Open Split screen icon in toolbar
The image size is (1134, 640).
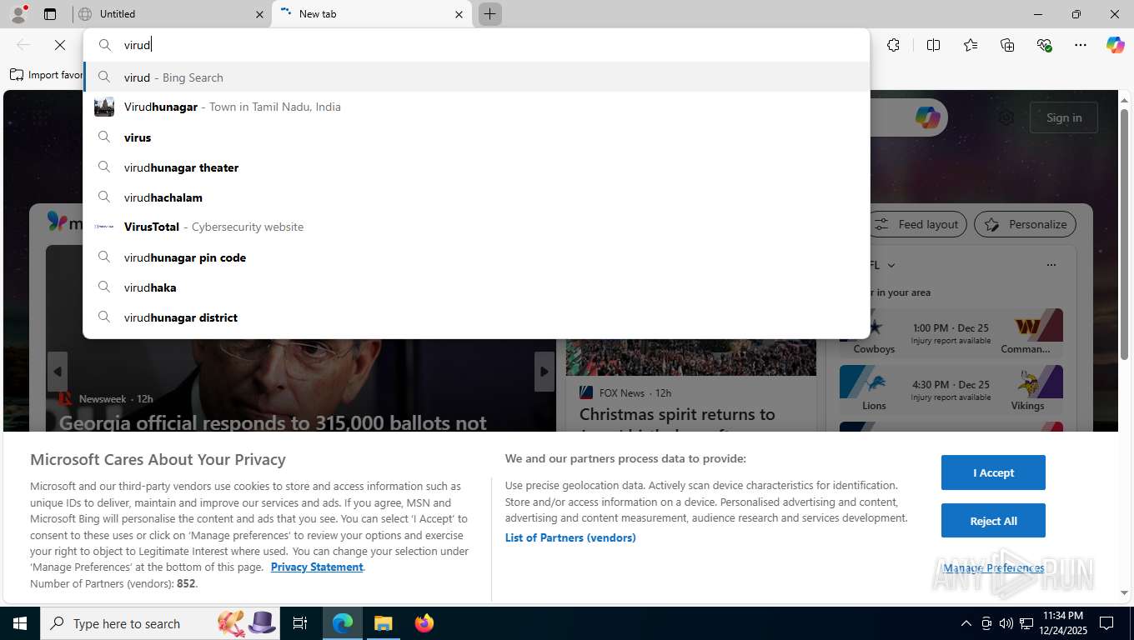[x=934, y=45]
